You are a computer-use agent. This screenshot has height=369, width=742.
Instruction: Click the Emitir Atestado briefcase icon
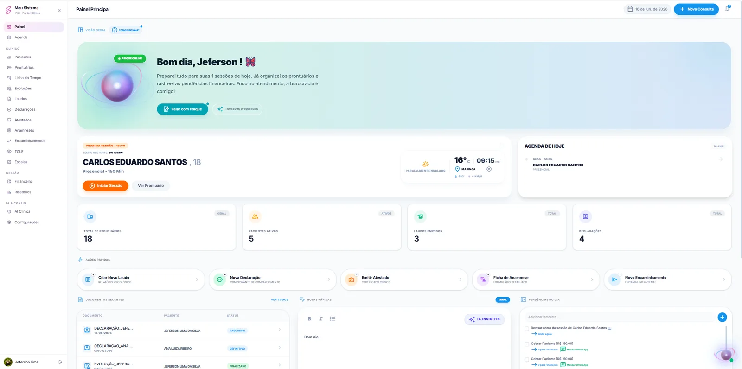coord(351,280)
